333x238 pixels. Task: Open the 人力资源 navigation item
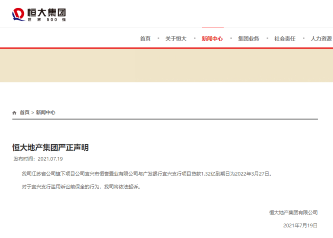click(321, 38)
